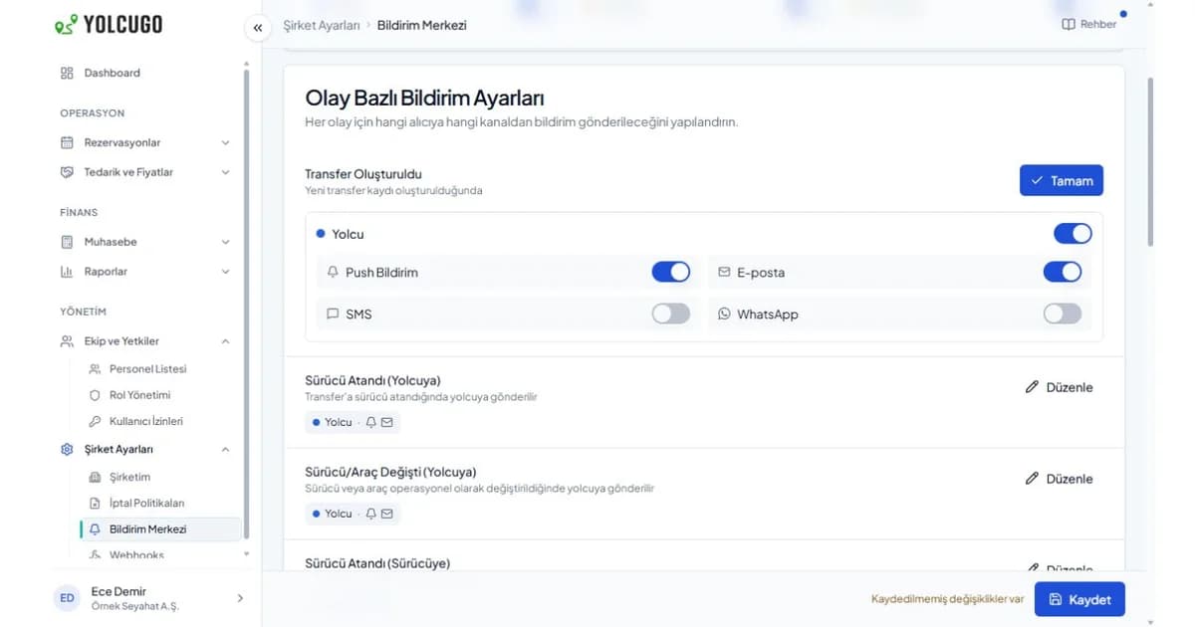Screen dimensions: 1195x627
Task: Click Rol Yönetimi shield icon
Action: [96, 395]
